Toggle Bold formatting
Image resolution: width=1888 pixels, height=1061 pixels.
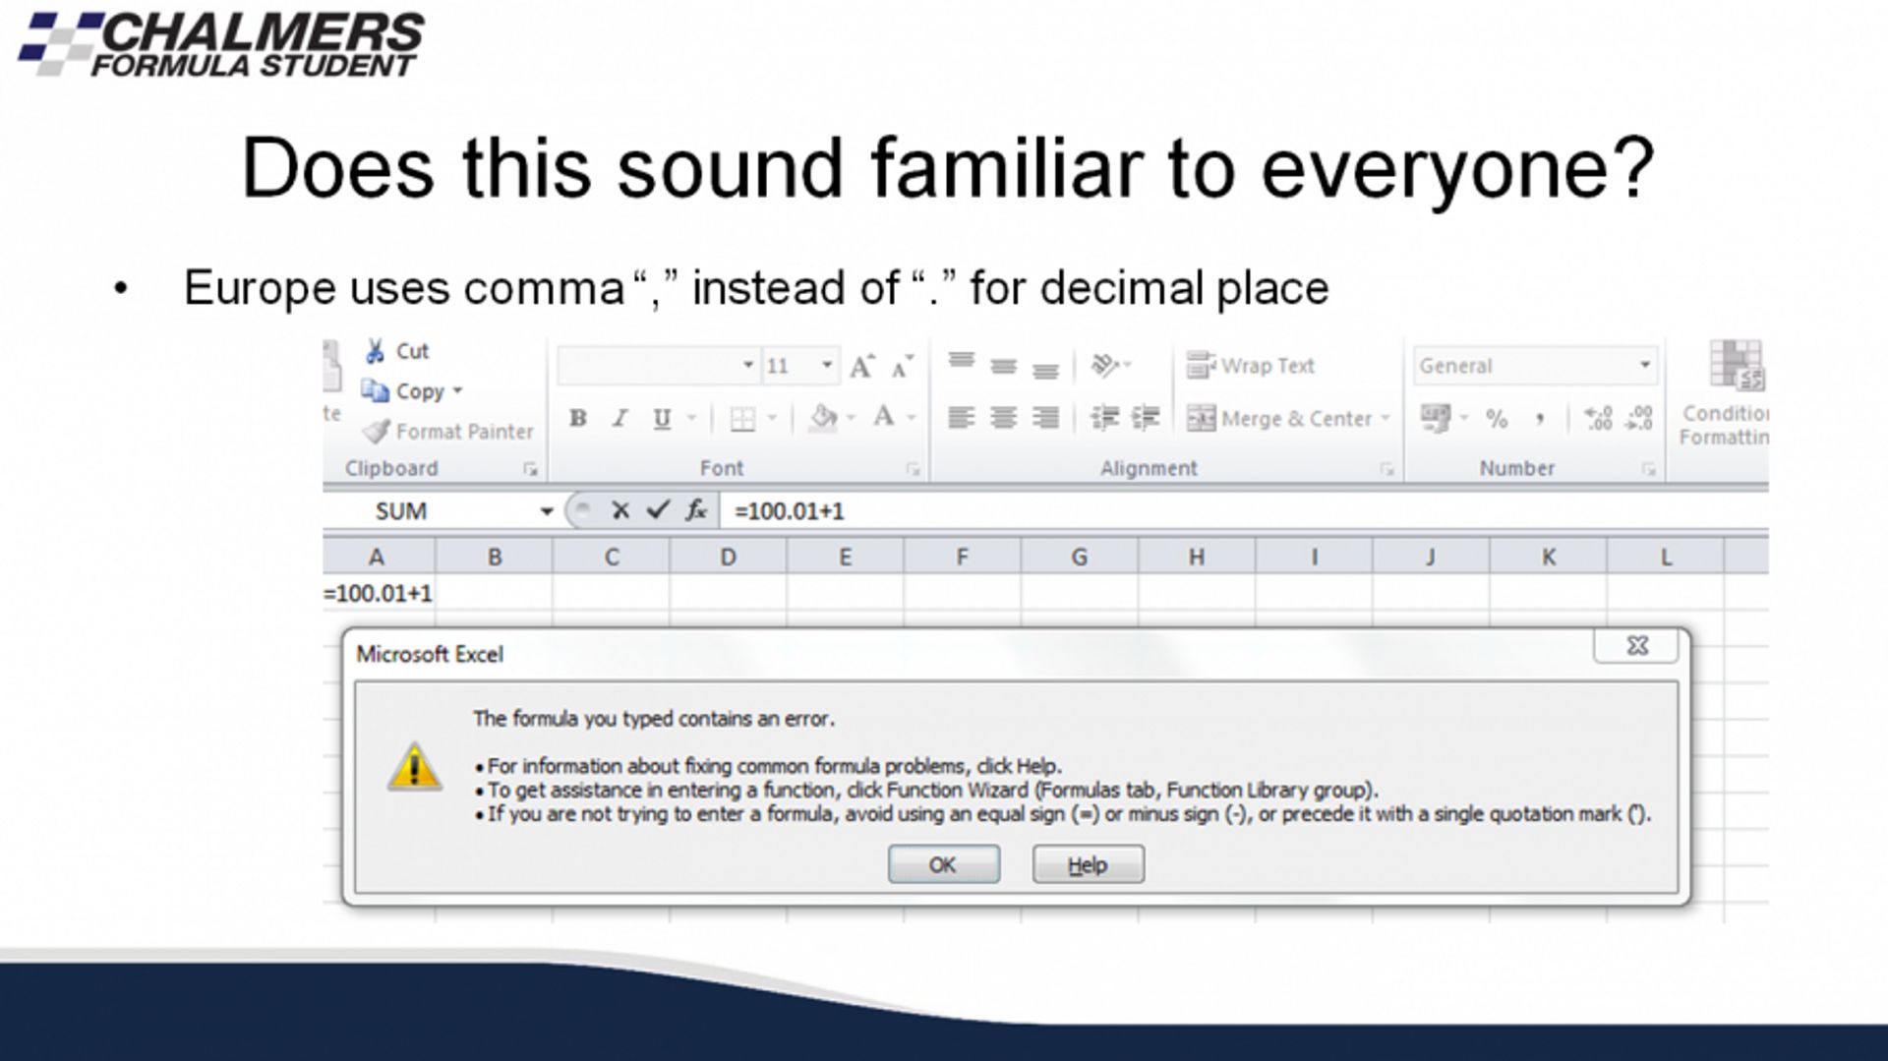pos(578,418)
